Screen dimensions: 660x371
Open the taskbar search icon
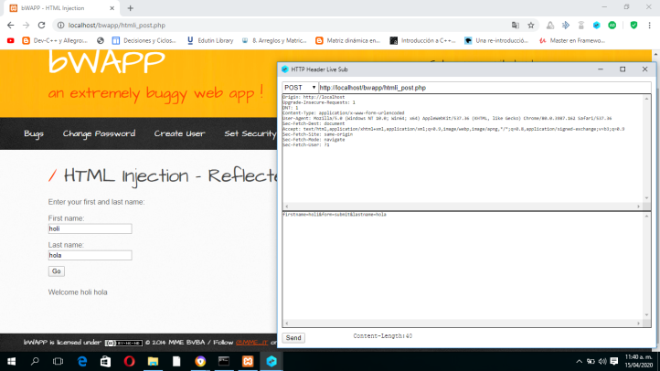pyautogui.click(x=35, y=361)
